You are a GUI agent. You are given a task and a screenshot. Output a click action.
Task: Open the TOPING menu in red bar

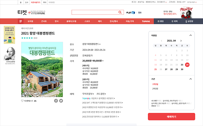coord(146,21)
